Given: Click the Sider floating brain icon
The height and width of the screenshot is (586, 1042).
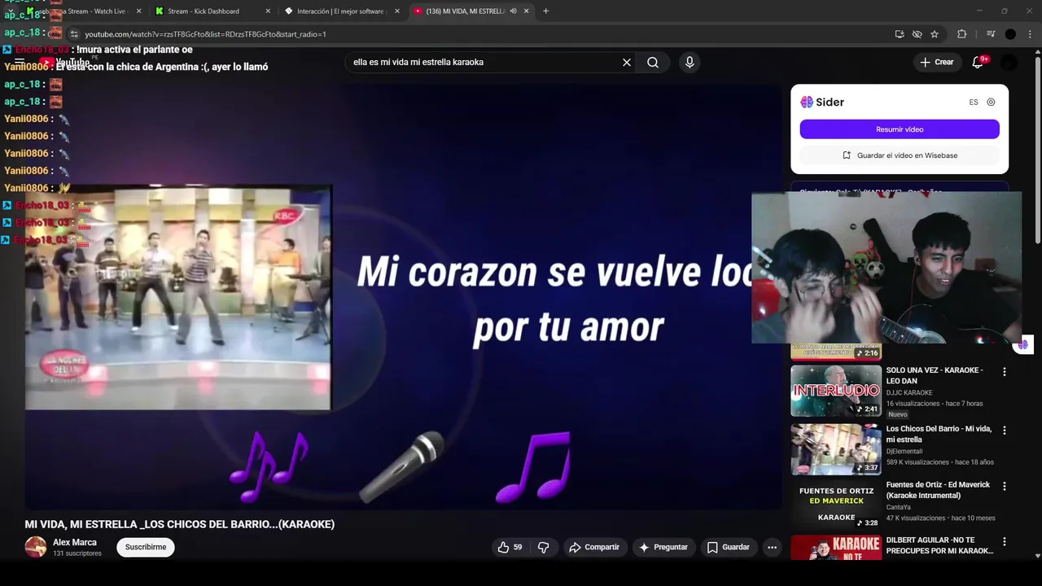Looking at the screenshot, I should [x=1023, y=345].
